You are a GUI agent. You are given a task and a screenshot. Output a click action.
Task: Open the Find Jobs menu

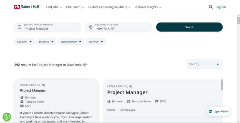click(54, 7)
